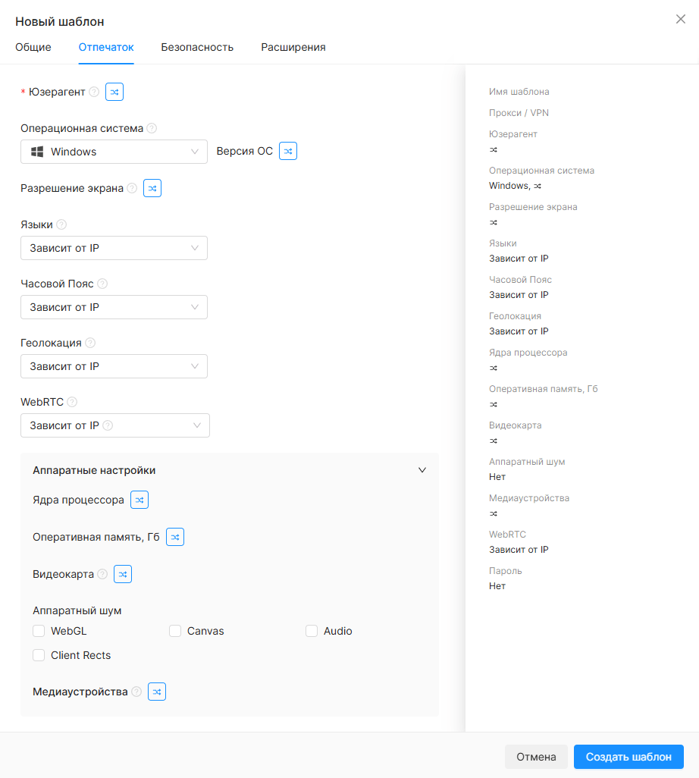Viewport: 699px width, 778px height.
Task: Collapse the Аппаратные настройки section
Action: [x=422, y=470]
